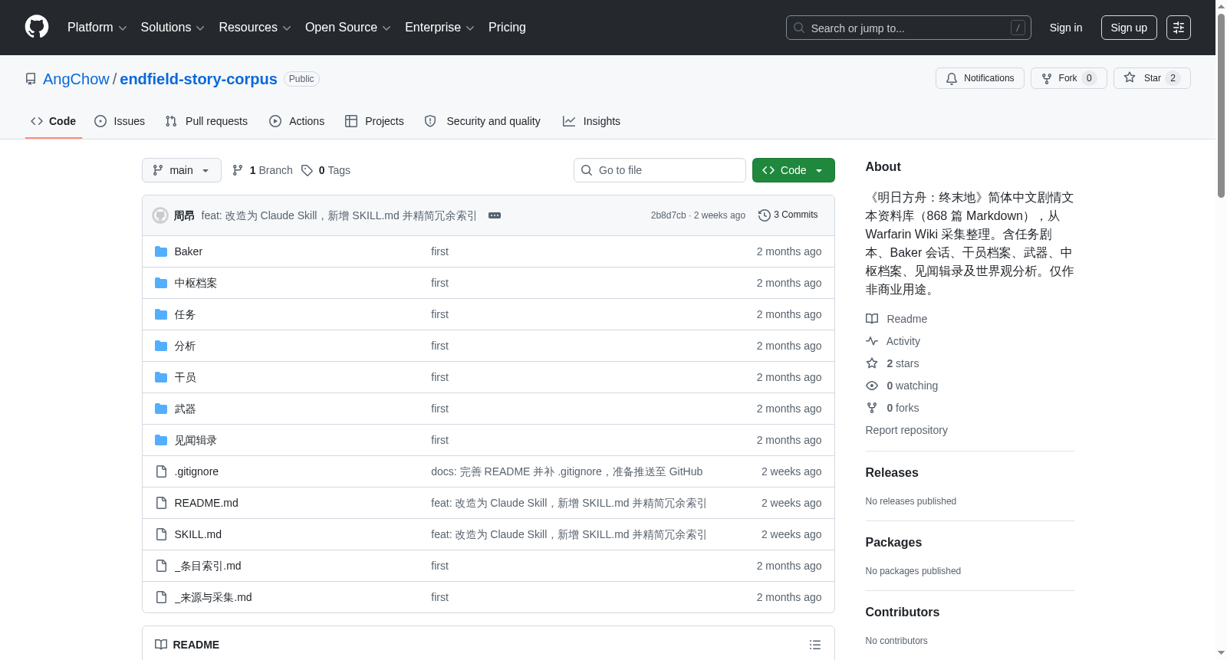The width and height of the screenshot is (1227, 660).
Task: Click the star icon on Star button
Action: [1130, 77]
